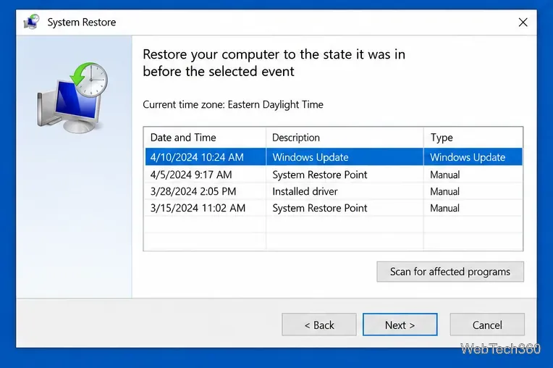Click Manual type in the 4/5/2024 row
Screen dimensions: 553x368
point(444,175)
